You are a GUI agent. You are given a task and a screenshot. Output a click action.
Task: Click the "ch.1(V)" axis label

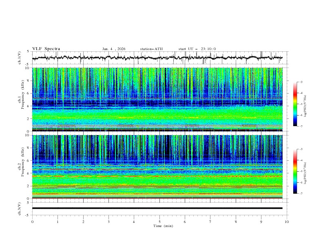coord(20,58)
